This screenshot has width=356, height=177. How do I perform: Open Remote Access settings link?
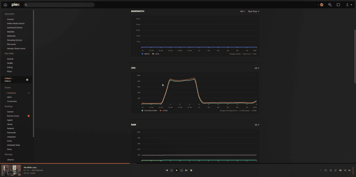(x=13, y=116)
